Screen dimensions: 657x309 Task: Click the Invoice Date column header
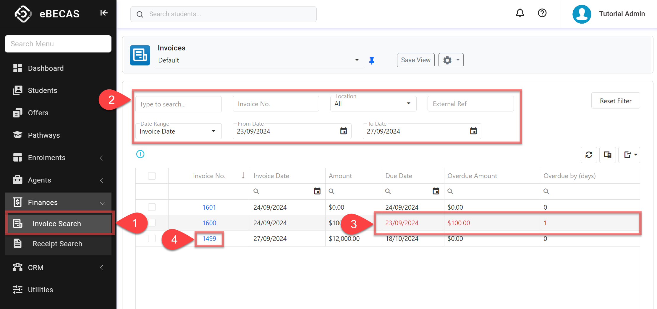(288, 176)
